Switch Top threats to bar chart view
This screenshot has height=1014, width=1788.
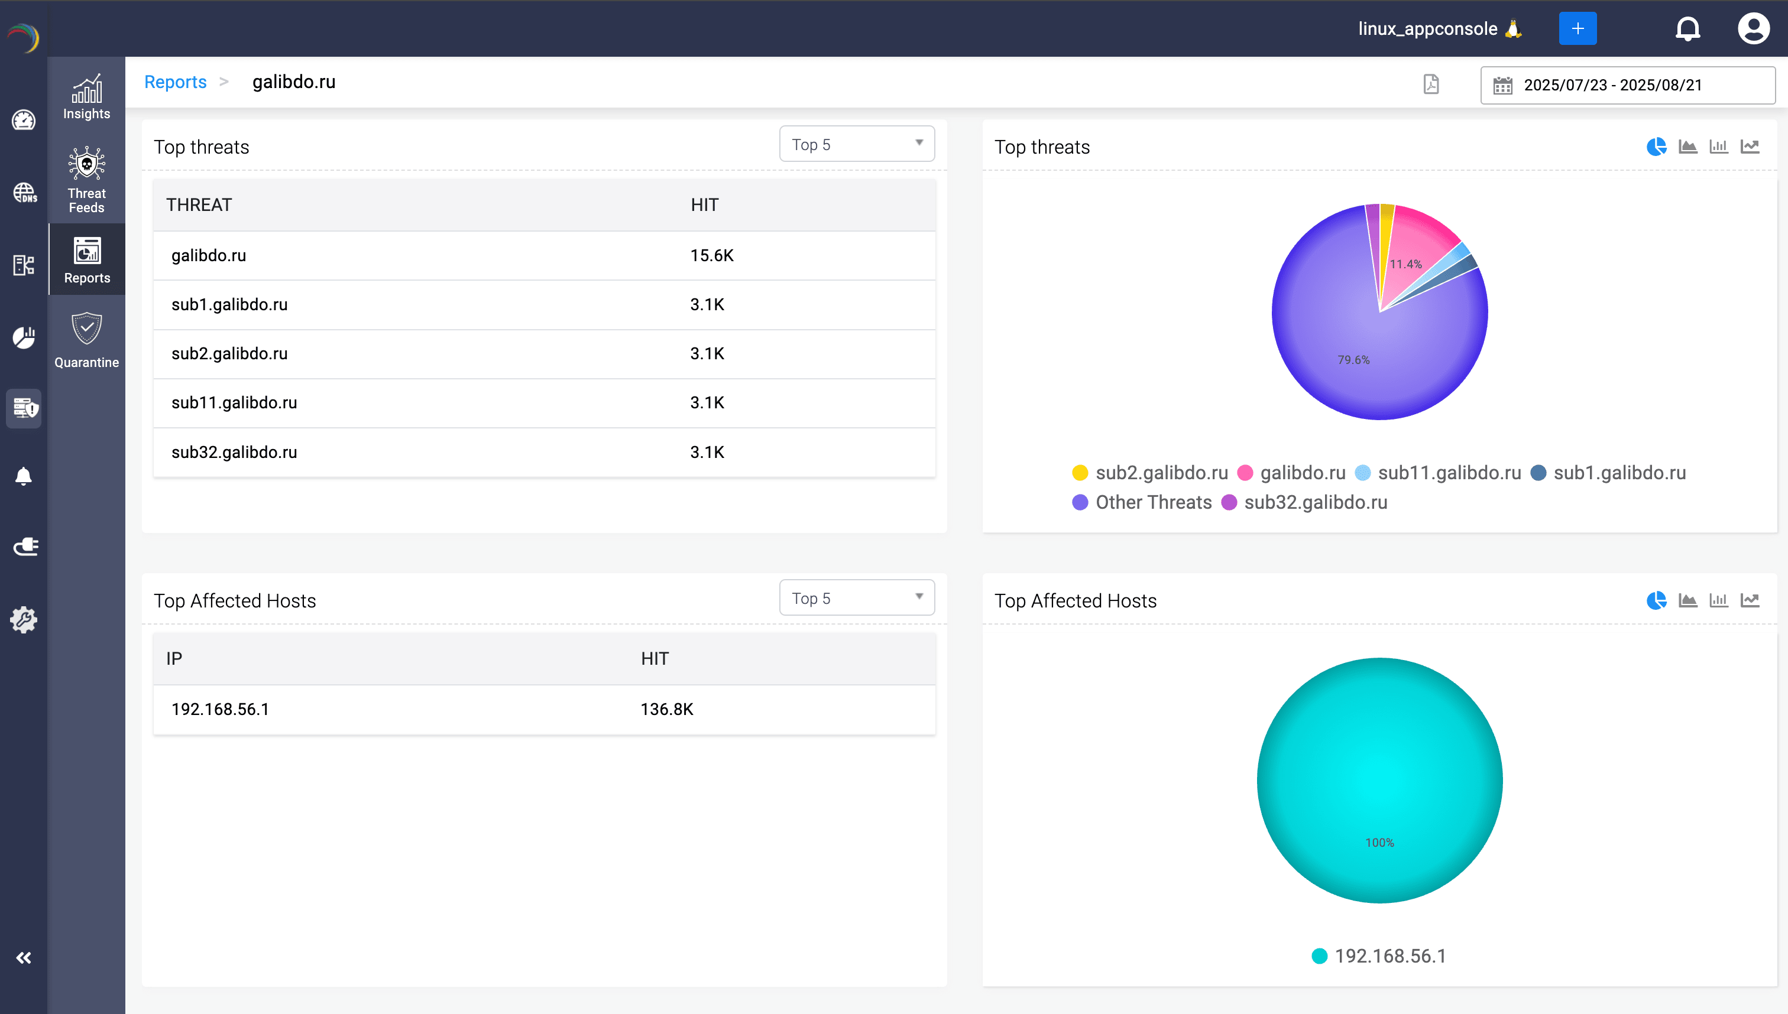(1718, 147)
